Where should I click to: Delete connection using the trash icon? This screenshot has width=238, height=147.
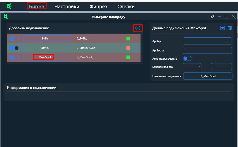(x=230, y=28)
